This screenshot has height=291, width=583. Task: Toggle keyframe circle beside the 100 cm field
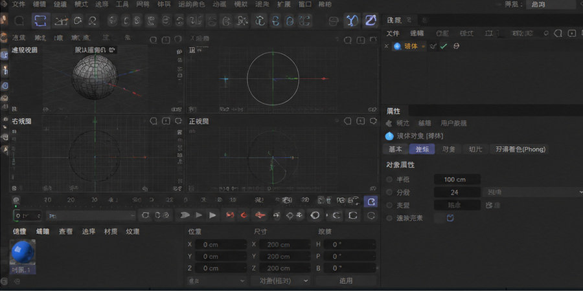click(x=389, y=179)
